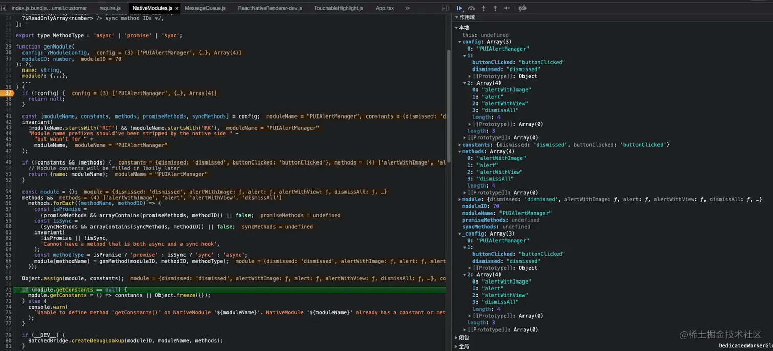Click the show navigator sidebar icon
The height and width of the screenshot is (351, 773).
click(3, 8)
